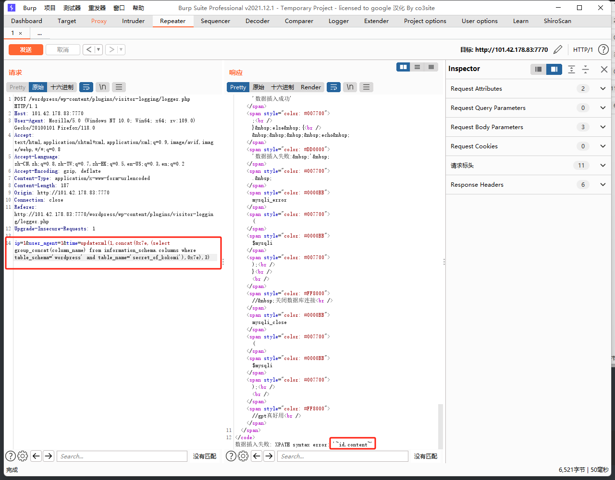Click the HTTP/1 protocol label
615x480 pixels.
583,49
